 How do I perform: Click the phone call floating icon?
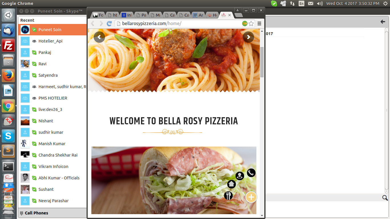[251, 173]
